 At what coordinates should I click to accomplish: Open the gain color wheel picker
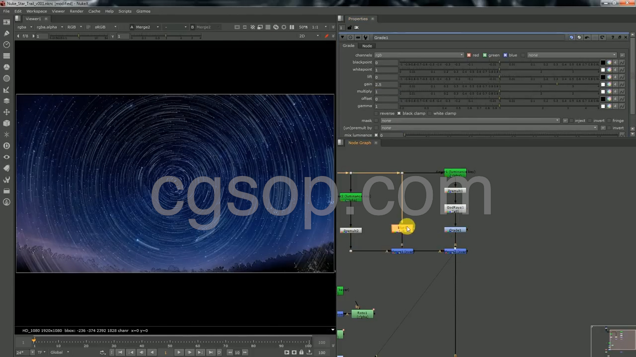tap(609, 84)
